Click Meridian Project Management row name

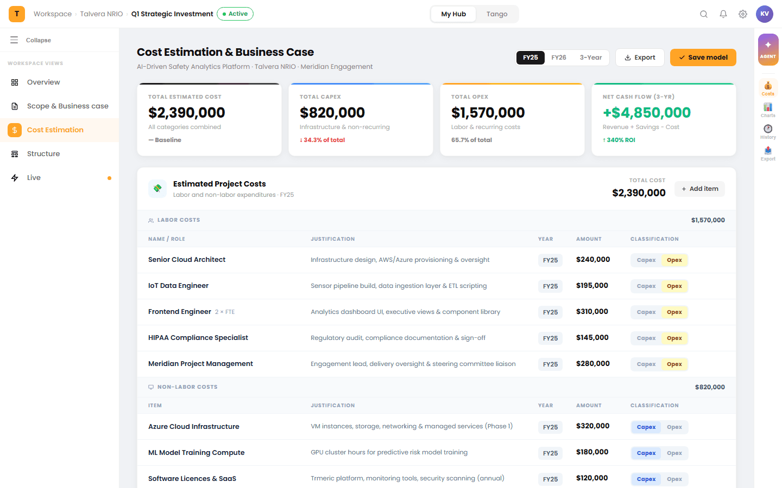[200, 364]
